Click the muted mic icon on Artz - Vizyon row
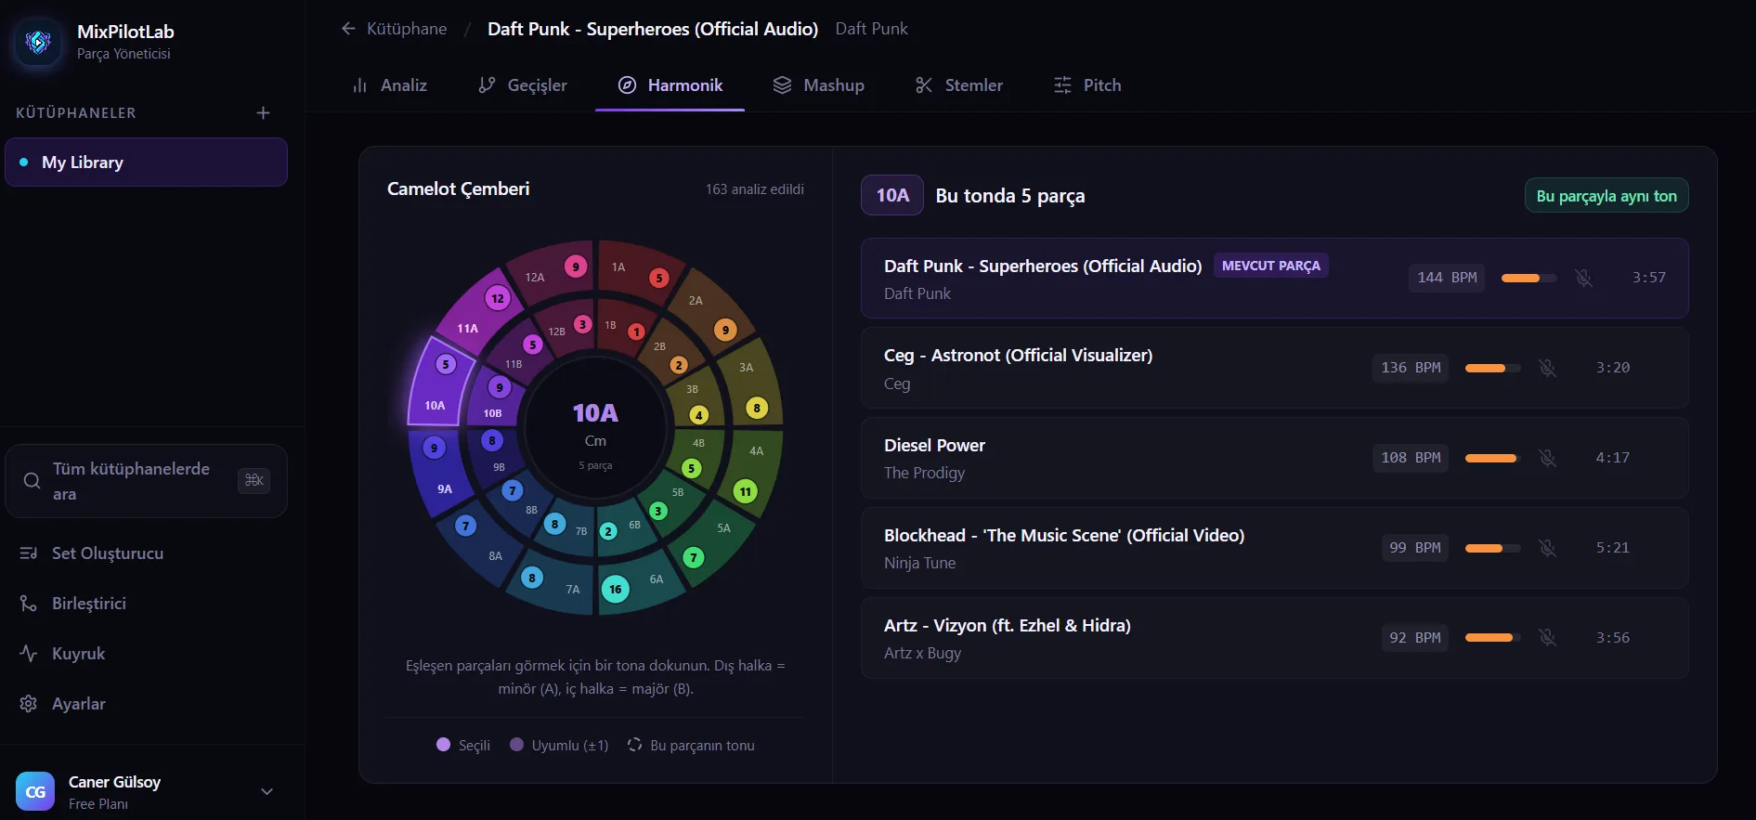This screenshot has height=820, width=1756. pos(1548,638)
